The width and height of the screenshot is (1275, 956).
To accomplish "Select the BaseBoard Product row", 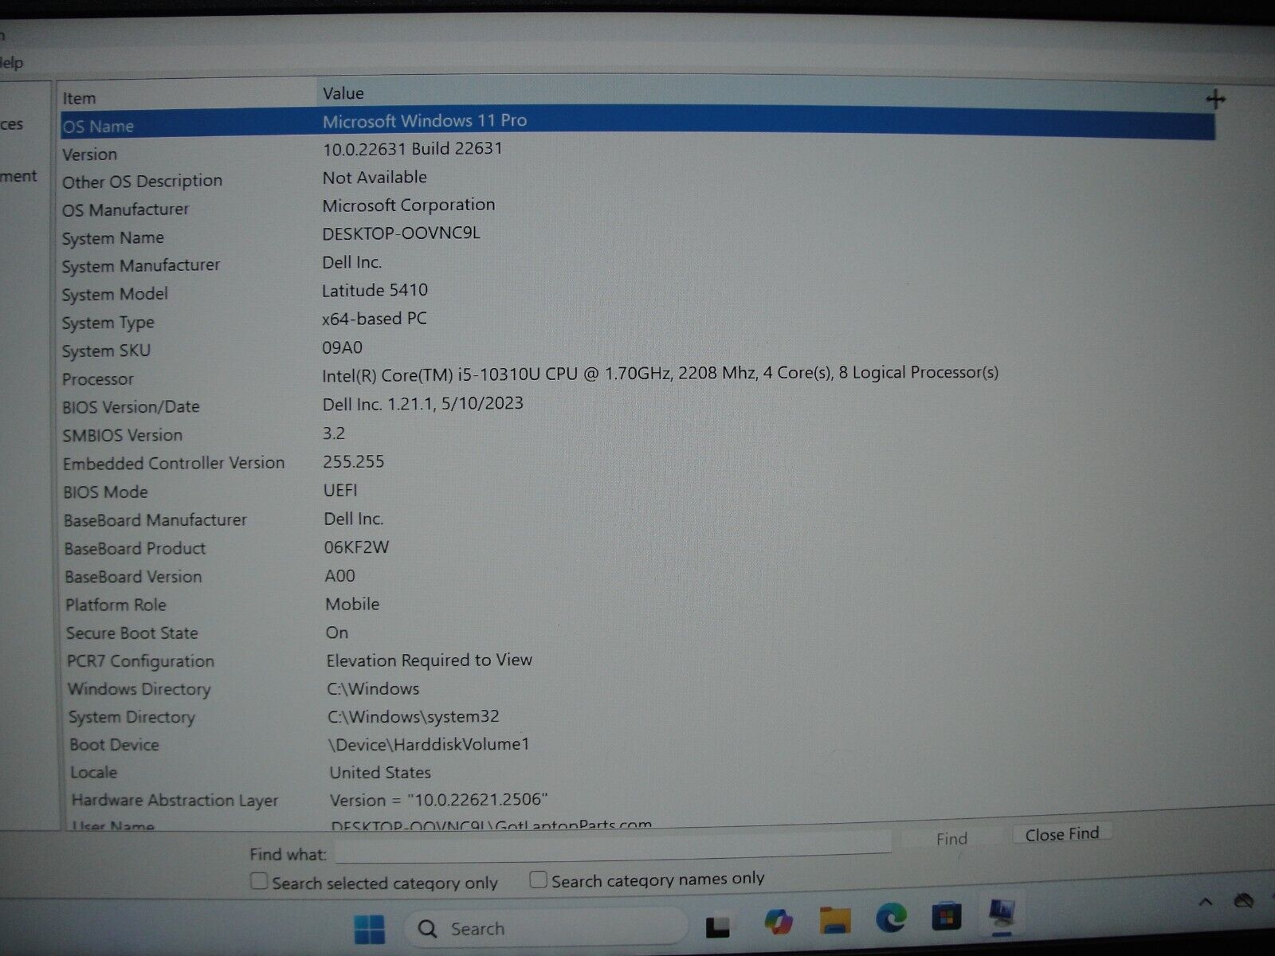I will pos(637,548).
